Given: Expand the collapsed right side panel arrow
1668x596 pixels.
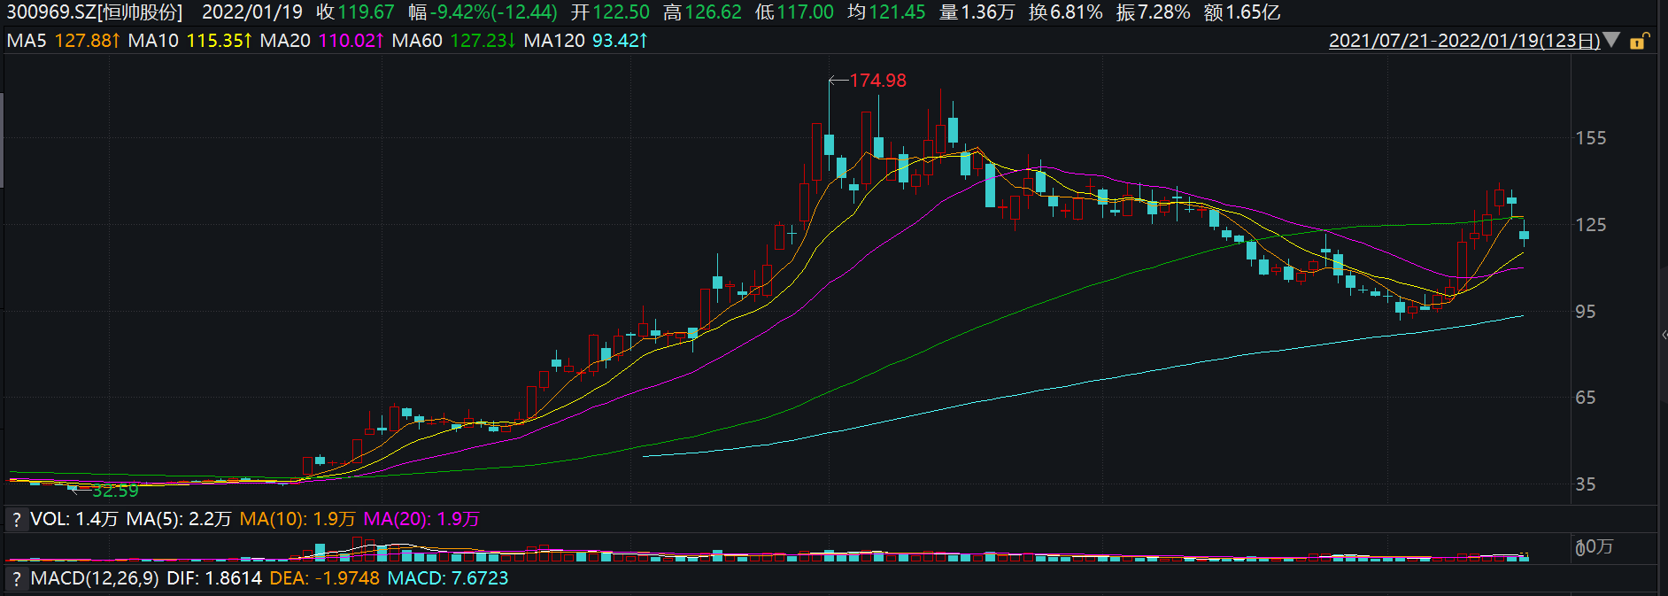Looking at the screenshot, I should point(1664,335).
